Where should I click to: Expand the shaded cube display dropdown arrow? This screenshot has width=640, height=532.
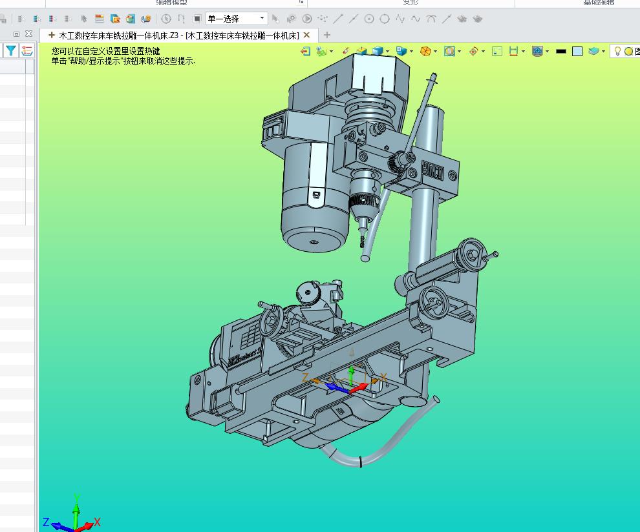(388, 51)
